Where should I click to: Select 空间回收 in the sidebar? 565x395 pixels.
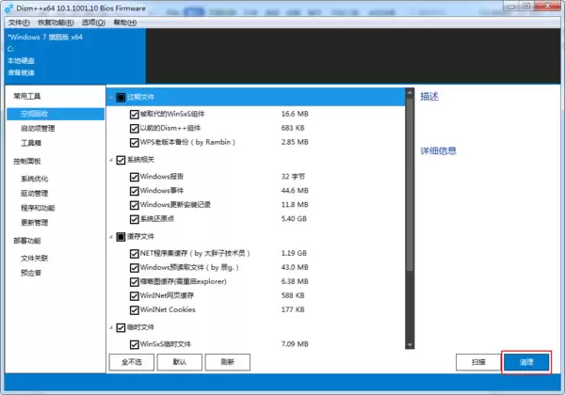[56, 114]
